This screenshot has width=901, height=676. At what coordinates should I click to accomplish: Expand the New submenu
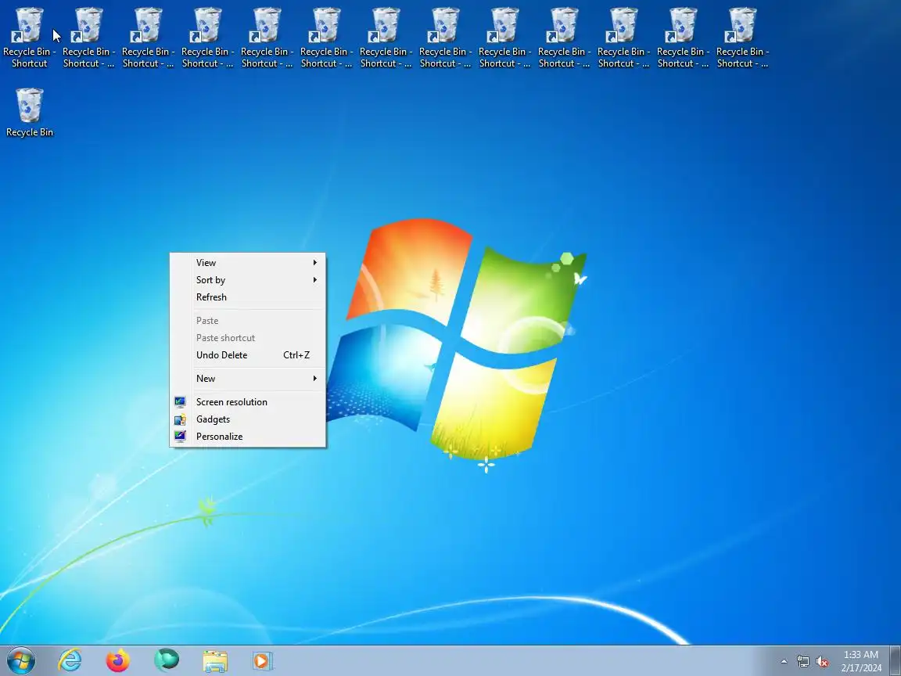tap(248, 378)
